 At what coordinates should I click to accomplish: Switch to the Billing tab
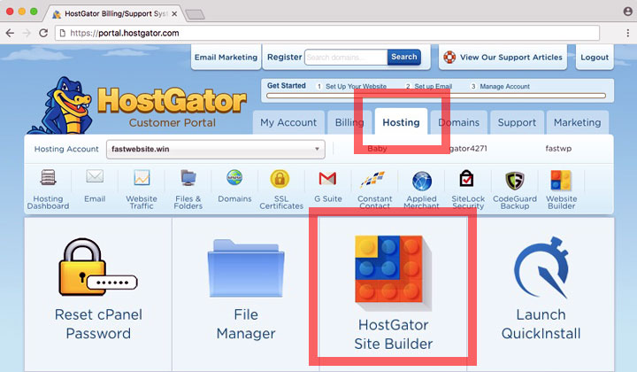point(349,122)
